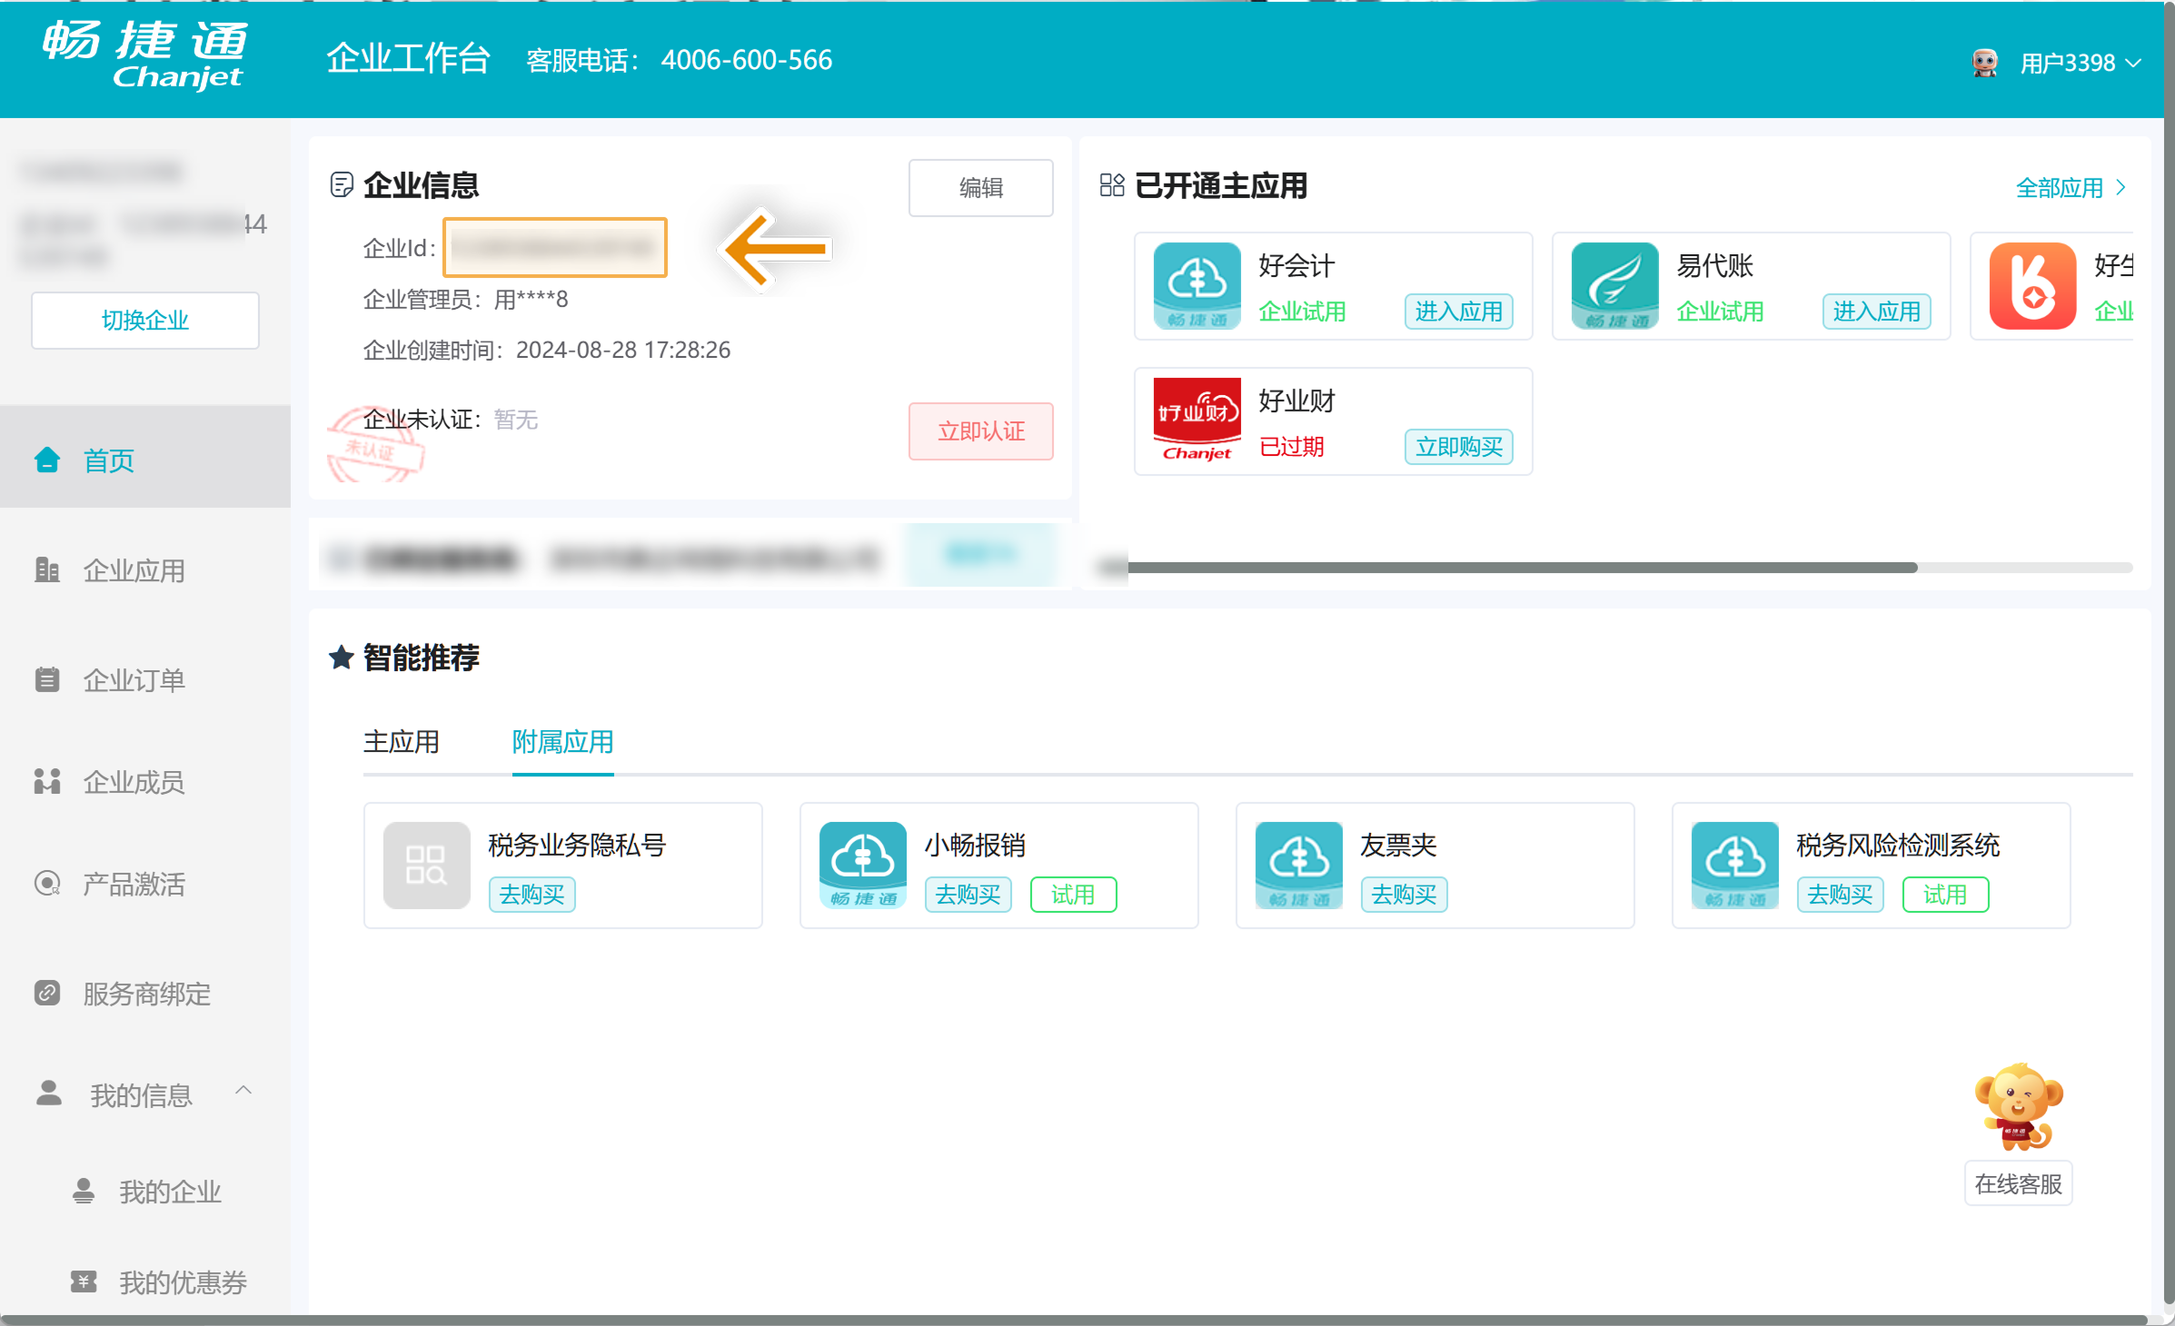Switch to the 主应用 tab
Viewport: 2175px width, 1326px height.
coord(401,742)
